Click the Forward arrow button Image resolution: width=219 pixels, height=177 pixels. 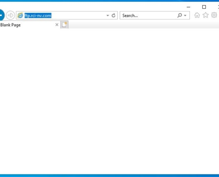(x=10, y=15)
